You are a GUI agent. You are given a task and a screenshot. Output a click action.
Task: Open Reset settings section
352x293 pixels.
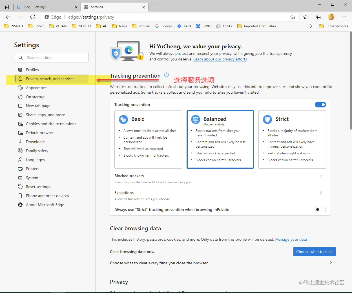click(x=51, y=187)
